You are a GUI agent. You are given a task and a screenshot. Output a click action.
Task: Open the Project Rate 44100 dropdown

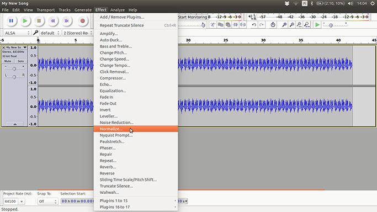coord(22,202)
